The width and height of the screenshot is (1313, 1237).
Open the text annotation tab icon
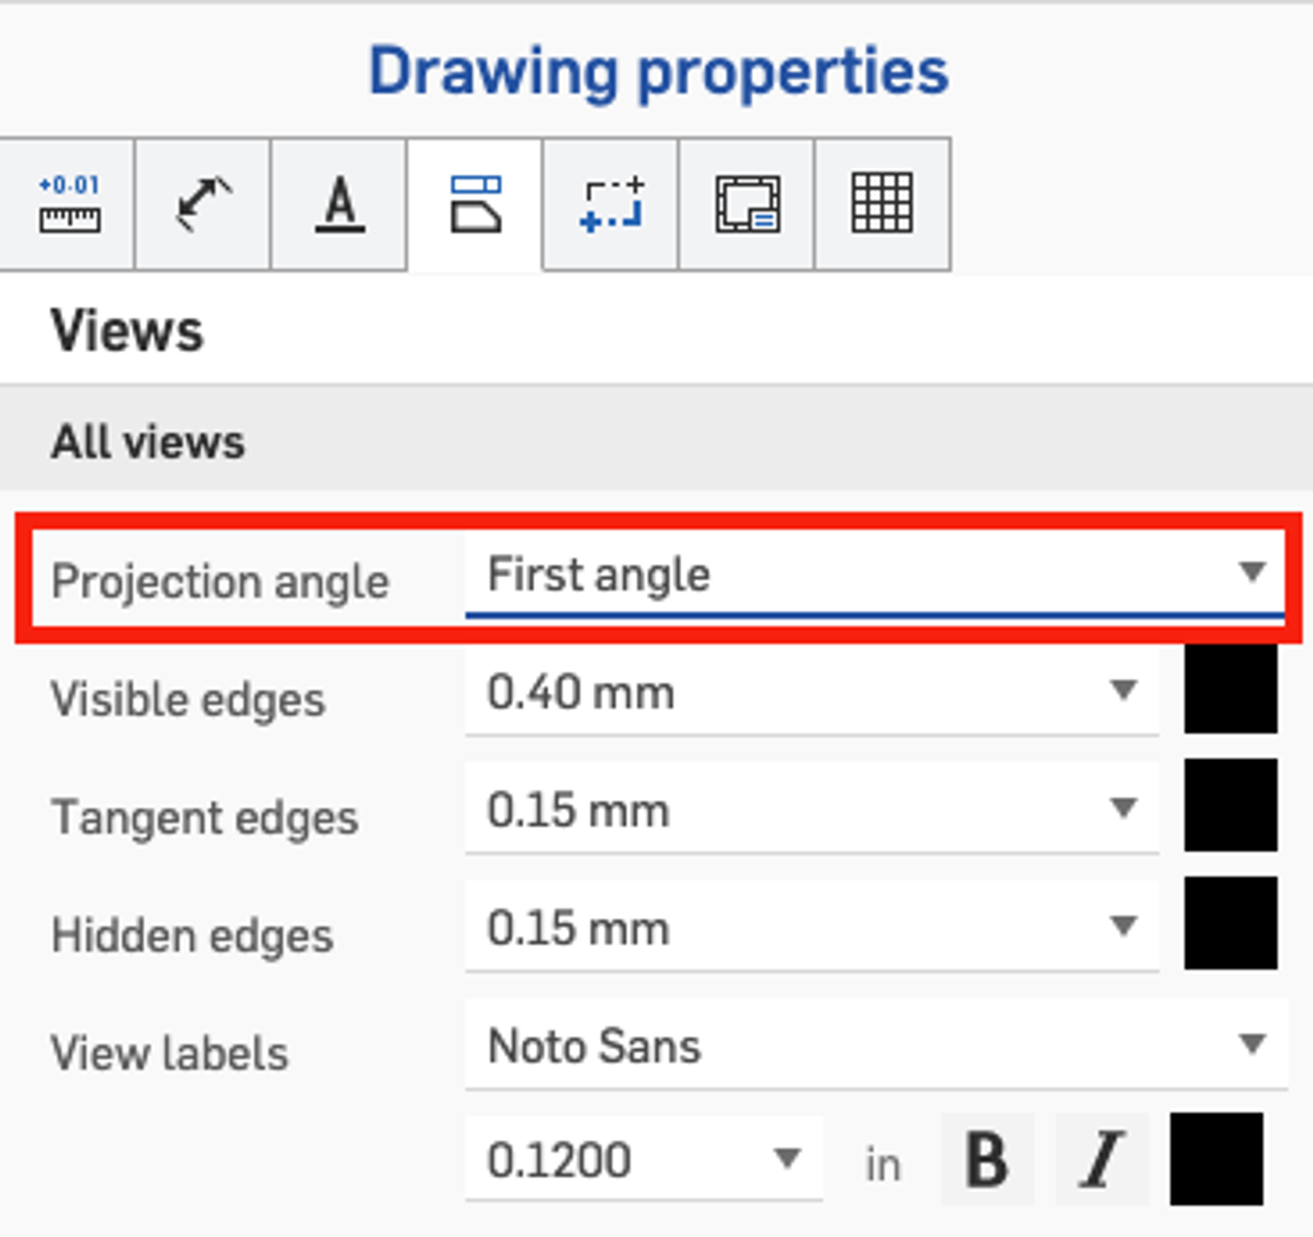(x=339, y=204)
